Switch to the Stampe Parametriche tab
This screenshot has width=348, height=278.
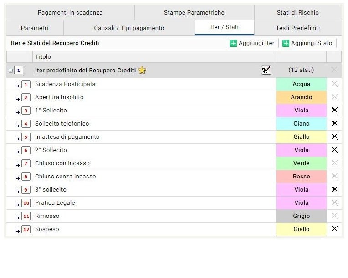194,13
